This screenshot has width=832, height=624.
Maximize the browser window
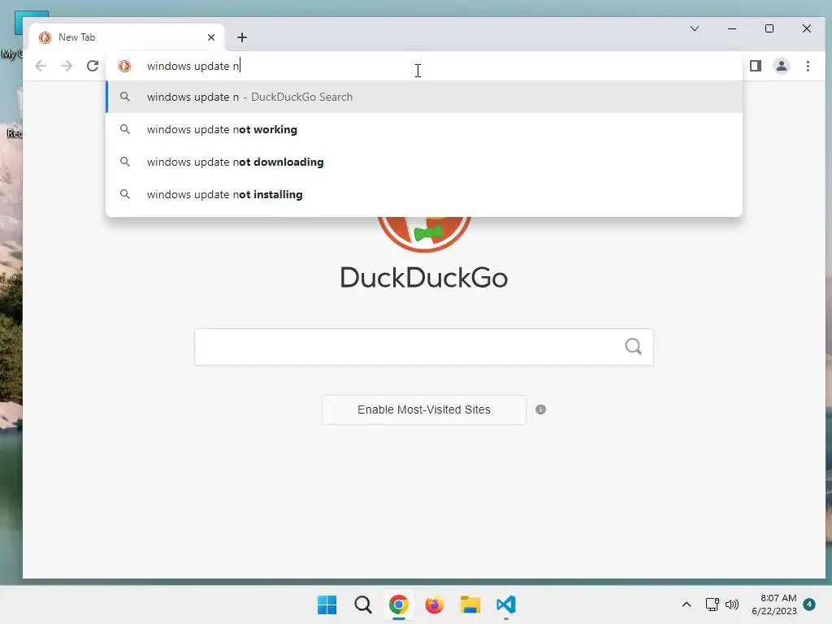(x=769, y=28)
